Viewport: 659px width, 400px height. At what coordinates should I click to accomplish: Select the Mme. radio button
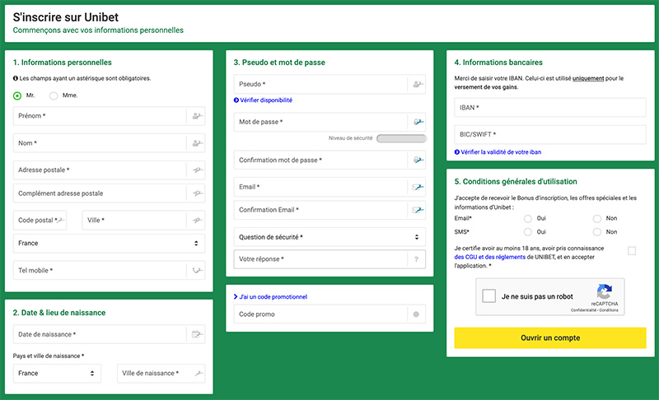pyautogui.click(x=54, y=95)
